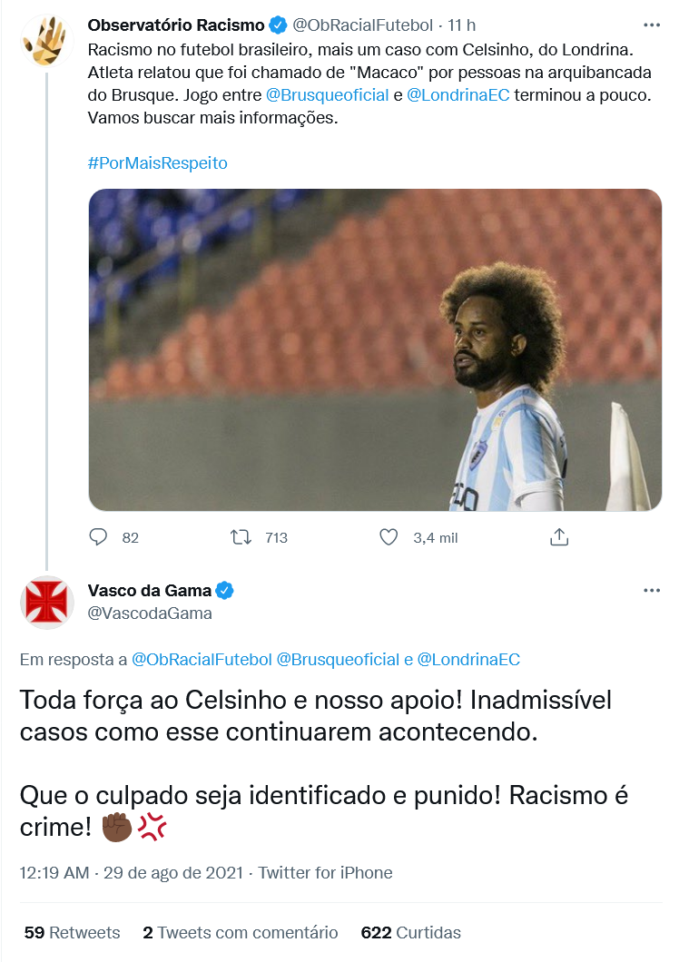Screen dimensions: 679x962
Task: Open Observatório Racismo profile avatar
Action: [46, 42]
